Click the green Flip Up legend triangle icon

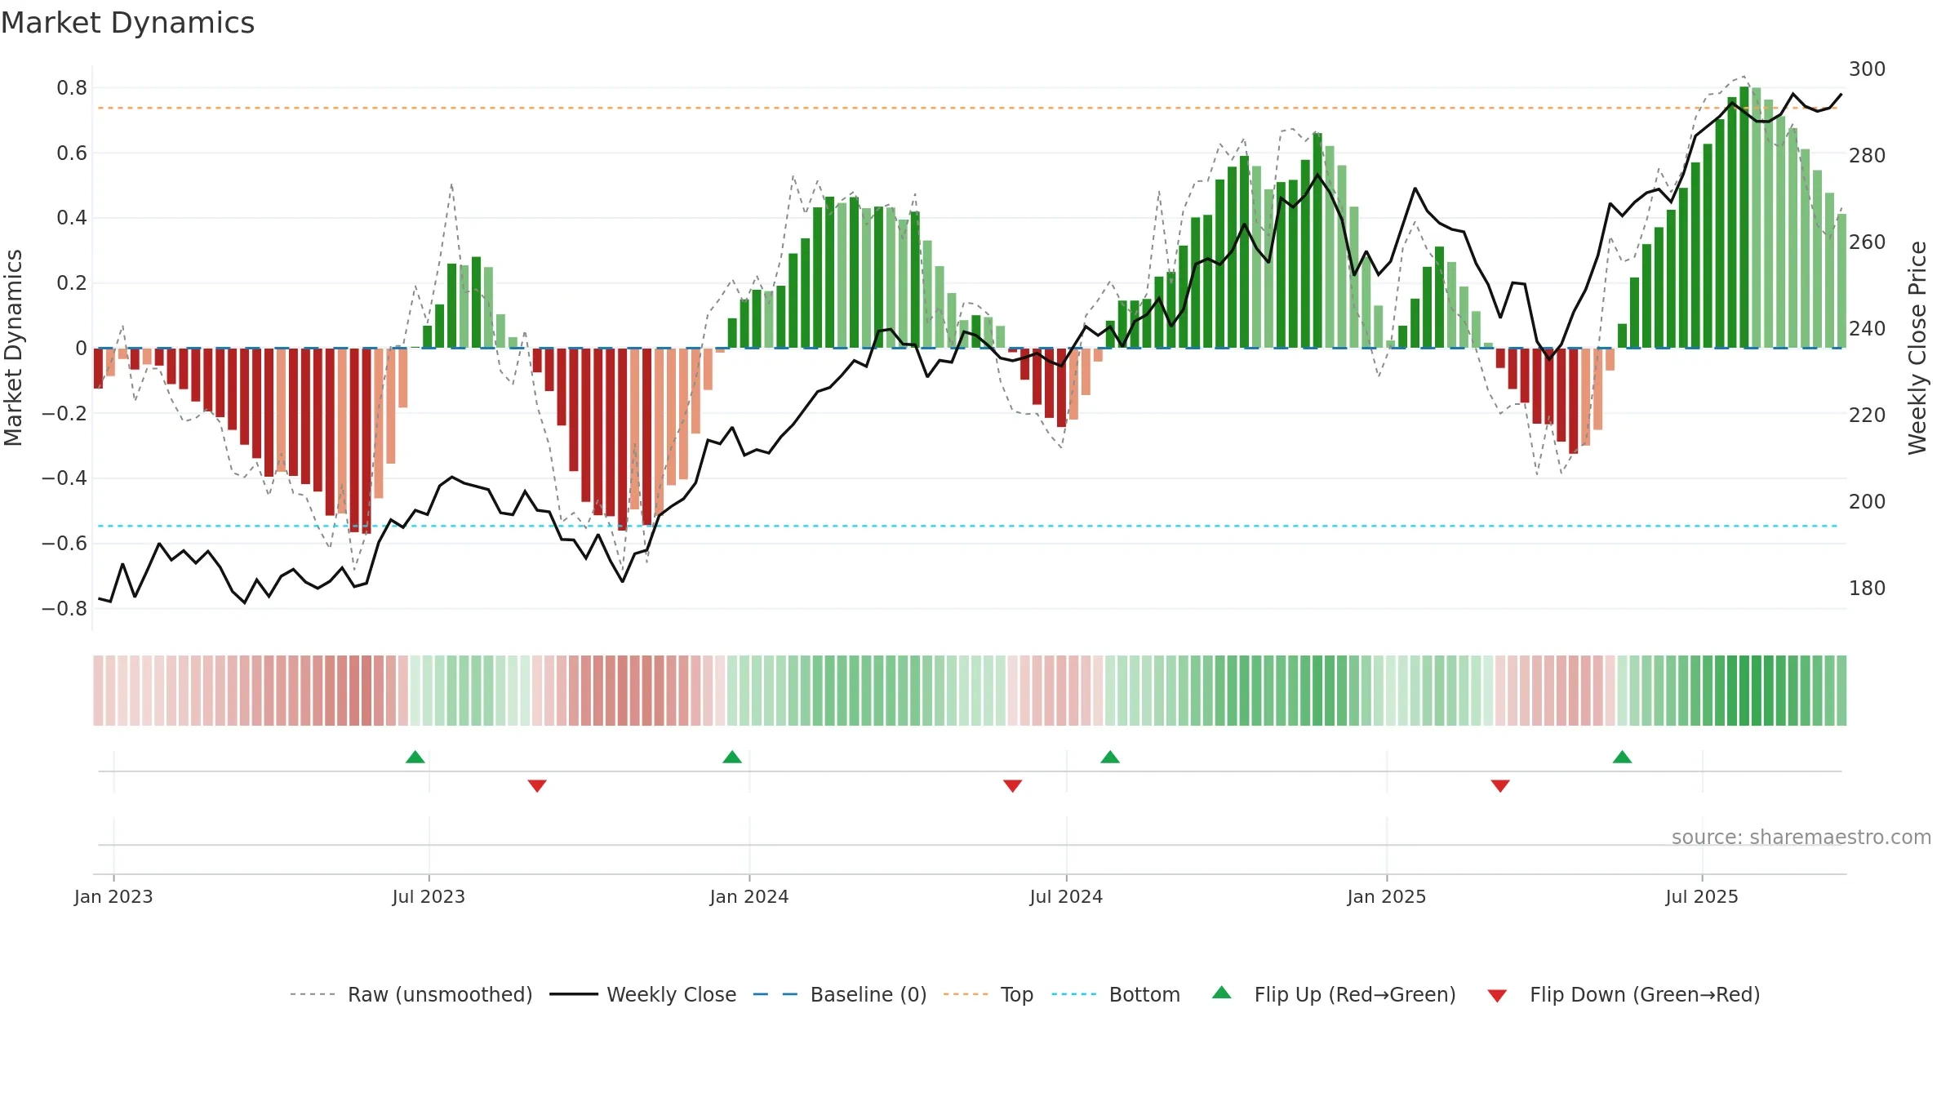pos(1222,993)
